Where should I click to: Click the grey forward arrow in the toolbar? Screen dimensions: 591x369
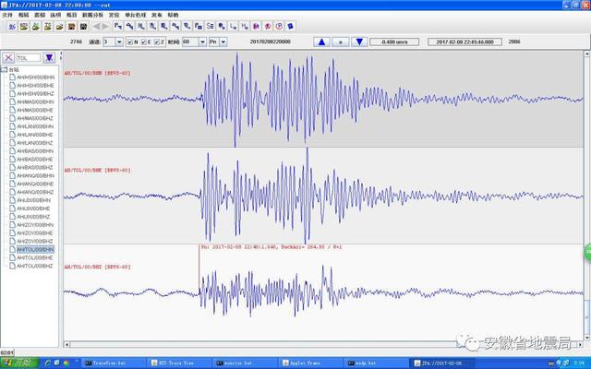click(105, 27)
